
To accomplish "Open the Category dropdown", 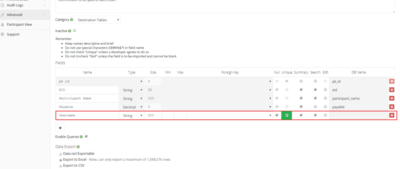I will 98,20.
